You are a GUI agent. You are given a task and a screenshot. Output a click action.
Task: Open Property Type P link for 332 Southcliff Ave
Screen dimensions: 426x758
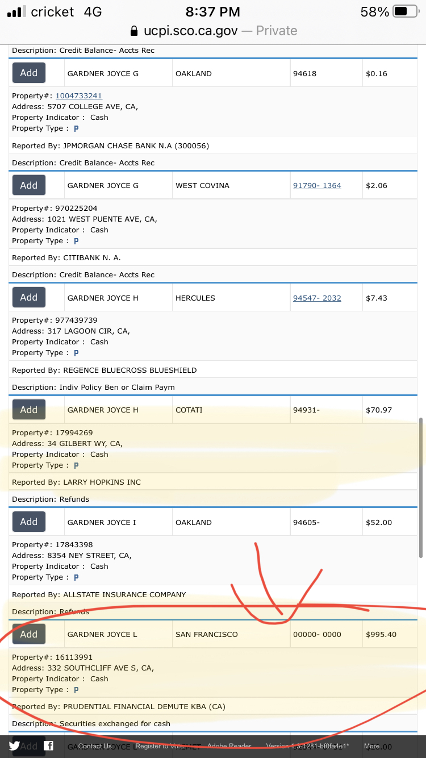coord(76,690)
